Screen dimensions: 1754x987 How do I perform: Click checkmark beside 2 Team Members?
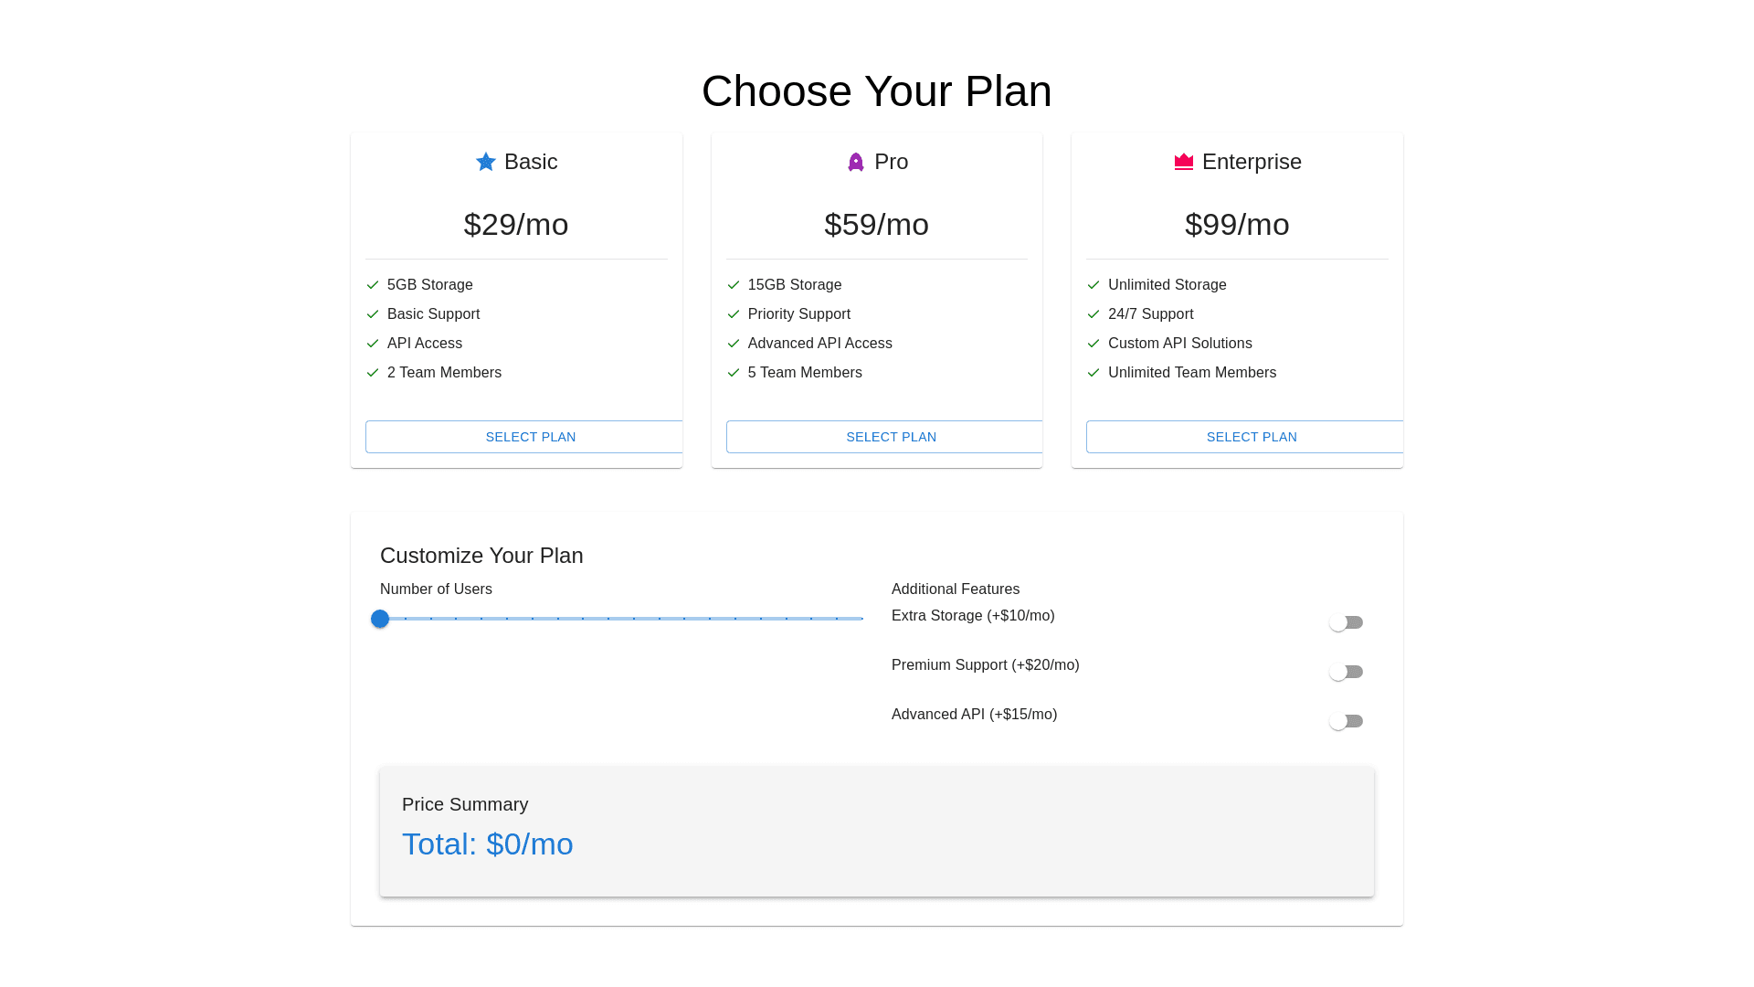[373, 373]
